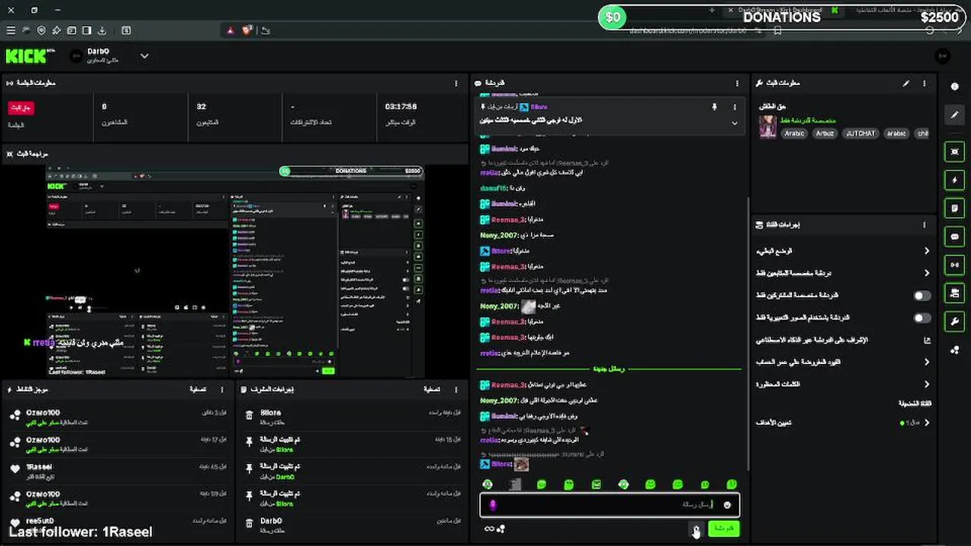Click the purple identity badge in chat input
Image resolution: width=971 pixels, height=546 pixels.
pyautogui.click(x=492, y=505)
